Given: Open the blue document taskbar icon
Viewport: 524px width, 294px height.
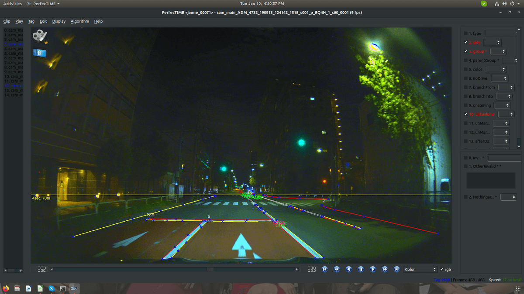Looking at the screenshot, I should (28, 288).
